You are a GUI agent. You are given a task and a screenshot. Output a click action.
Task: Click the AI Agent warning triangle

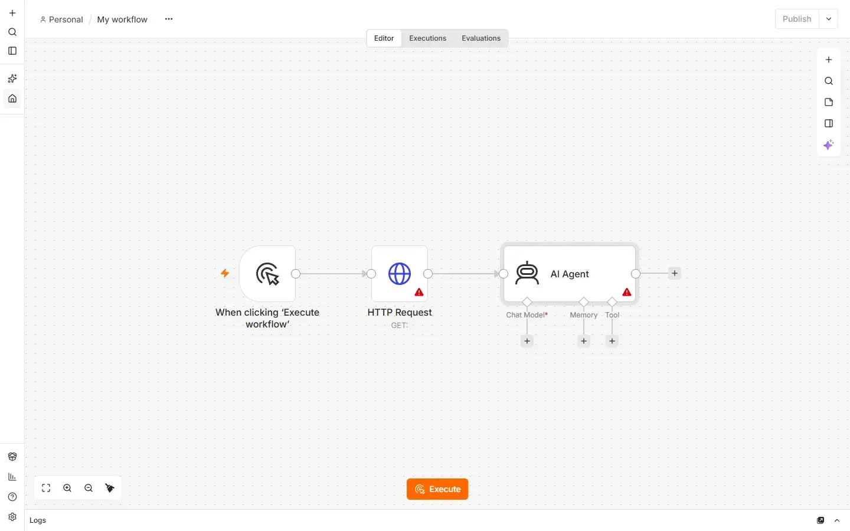point(627,292)
